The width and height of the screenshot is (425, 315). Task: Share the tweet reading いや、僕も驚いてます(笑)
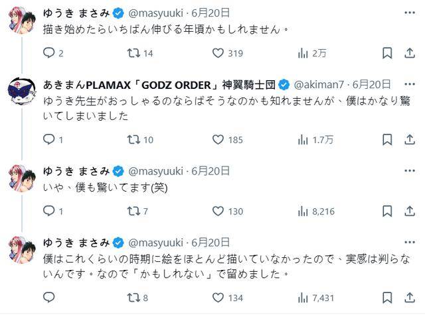[x=410, y=211]
